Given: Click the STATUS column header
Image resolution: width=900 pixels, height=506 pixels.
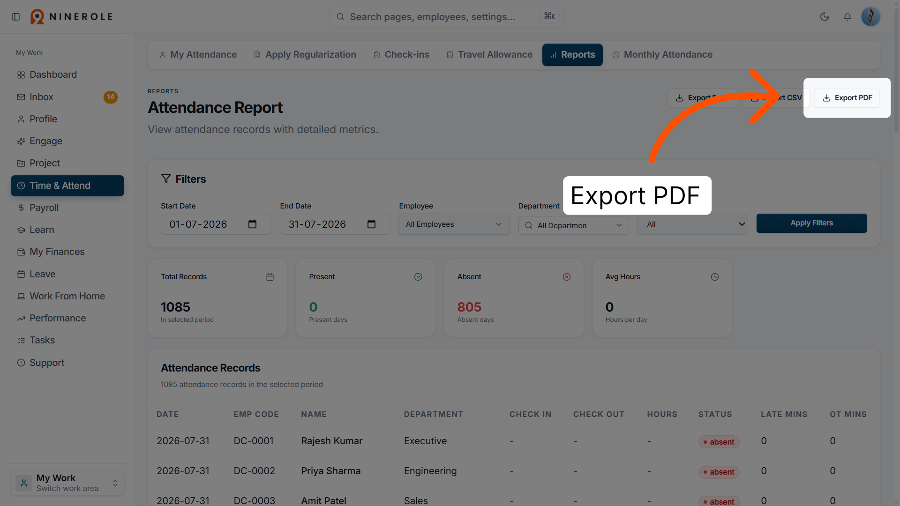Looking at the screenshot, I should click(715, 414).
